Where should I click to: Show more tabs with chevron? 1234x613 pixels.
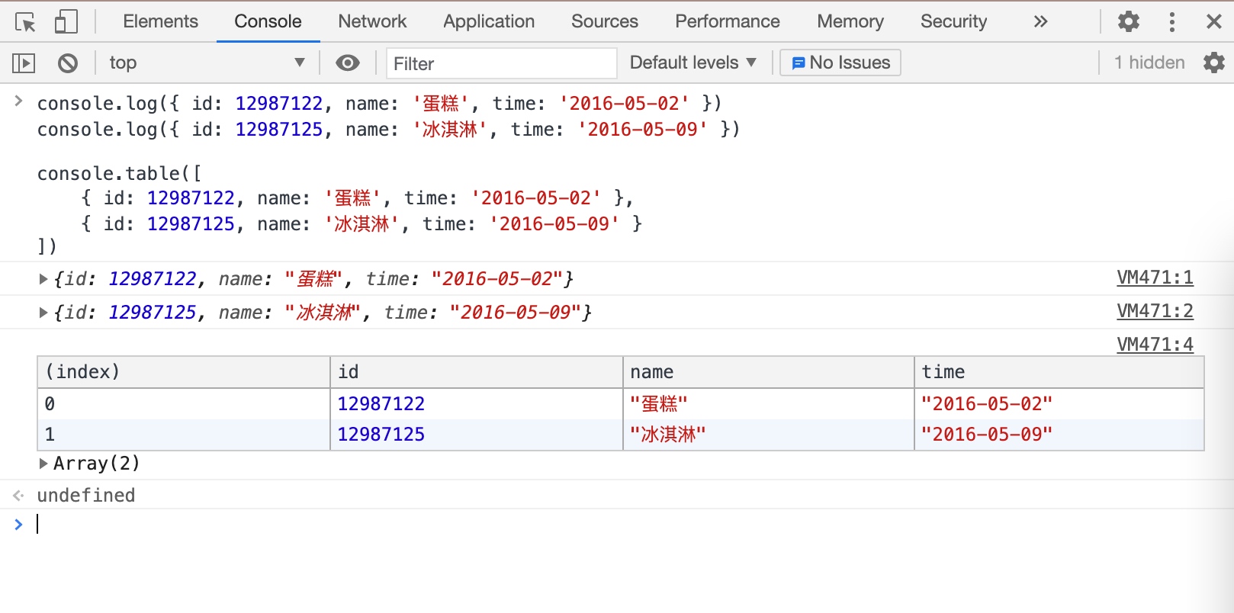tap(1040, 22)
